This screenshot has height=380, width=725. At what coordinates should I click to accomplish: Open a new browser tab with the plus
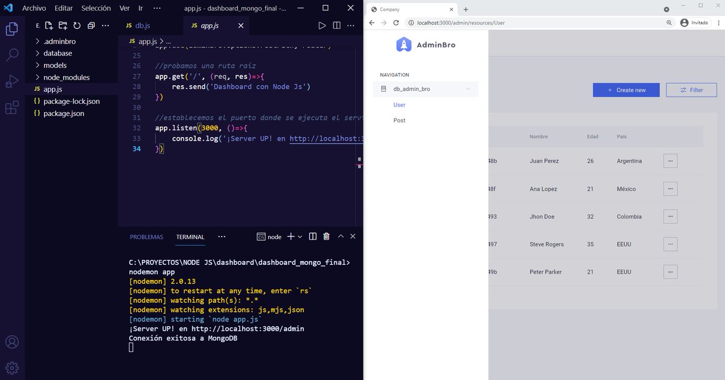tap(466, 10)
